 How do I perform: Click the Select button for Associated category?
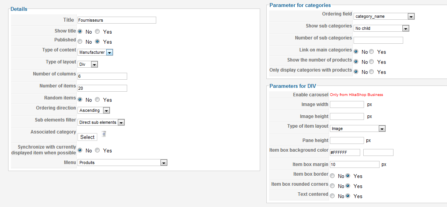tap(87, 137)
